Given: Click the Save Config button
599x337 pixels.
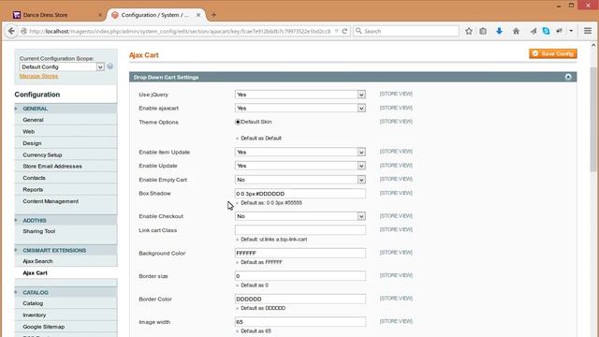Looking at the screenshot, I should click(553, 54).
